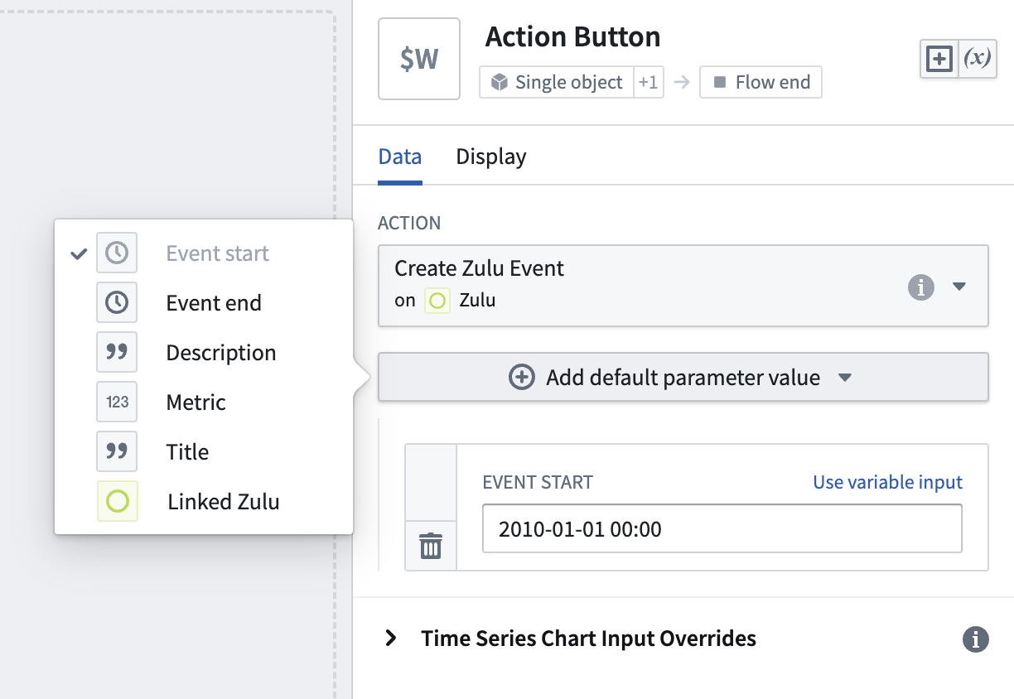
Task: Click the add widget plus icon
Action: [x=939, y=59]
